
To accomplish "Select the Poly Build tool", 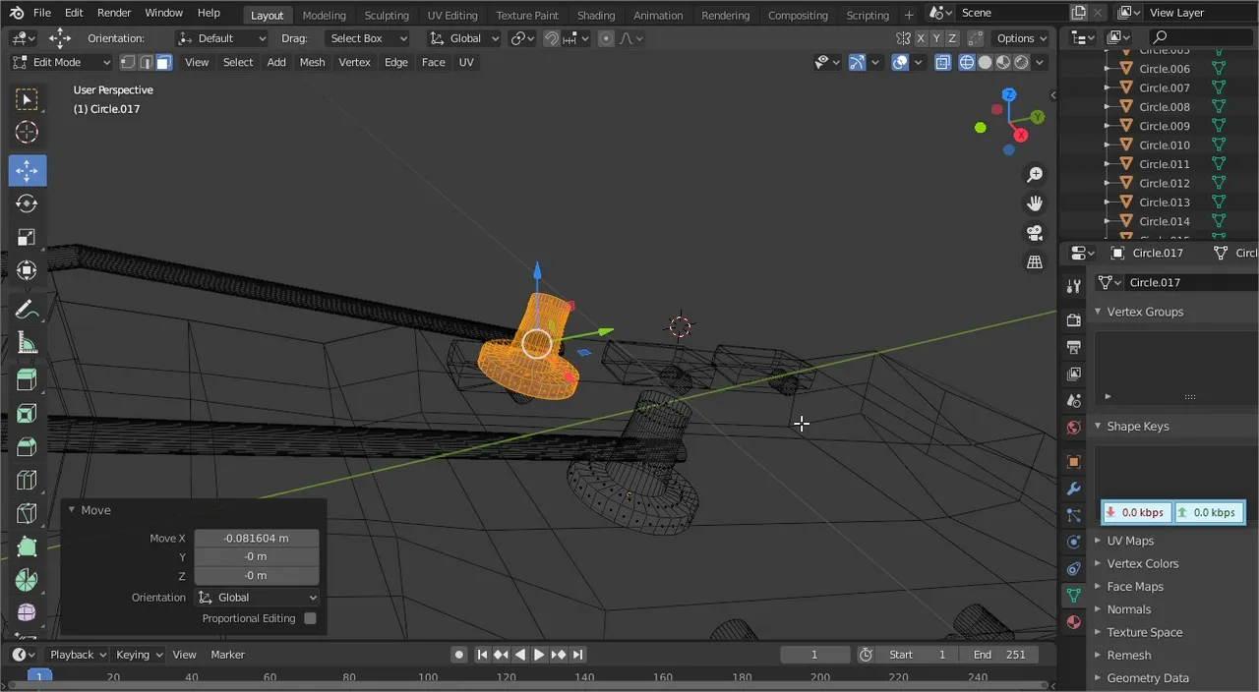I will point(27,548).
